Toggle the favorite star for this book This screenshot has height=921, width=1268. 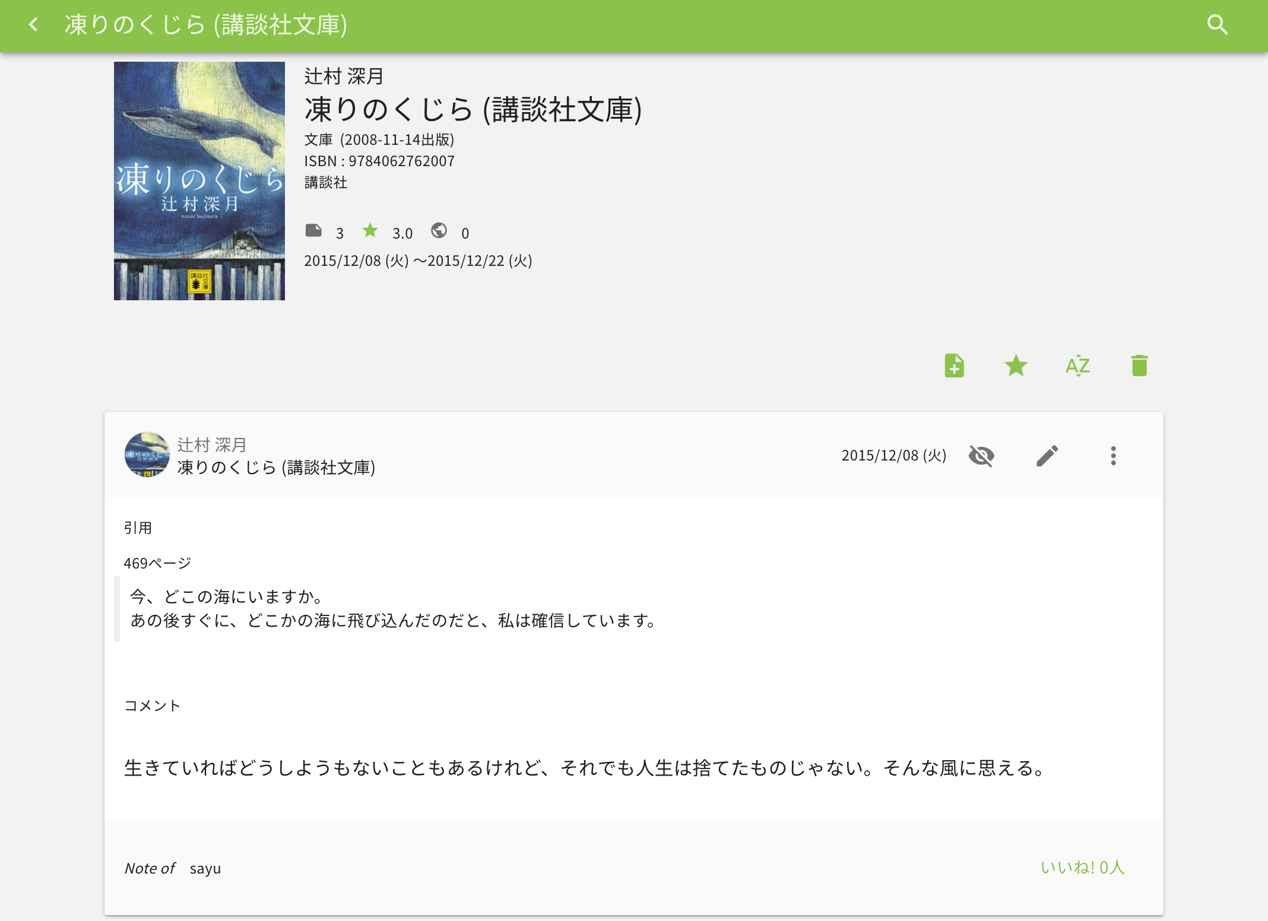1016,366
